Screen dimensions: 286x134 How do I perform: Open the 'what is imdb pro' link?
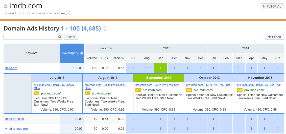(x=16, y=129)
